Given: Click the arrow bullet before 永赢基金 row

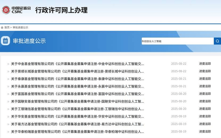Looking at the screenshot, I should pos(8,87).
